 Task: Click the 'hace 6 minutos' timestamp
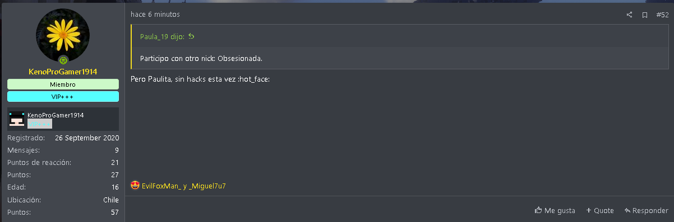click(155, 15)
